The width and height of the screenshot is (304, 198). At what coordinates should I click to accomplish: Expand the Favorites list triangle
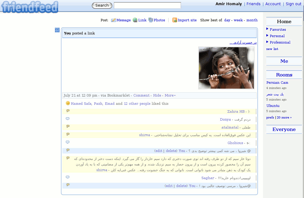[x=267, y=29]
